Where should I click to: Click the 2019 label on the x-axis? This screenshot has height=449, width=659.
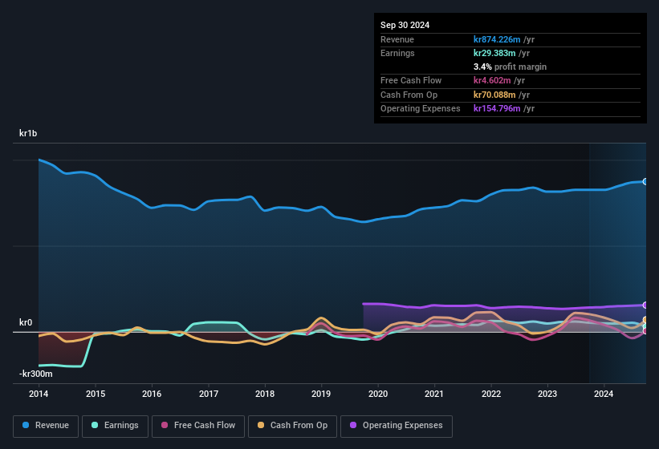pyautogui.click(x=321, y=394)
